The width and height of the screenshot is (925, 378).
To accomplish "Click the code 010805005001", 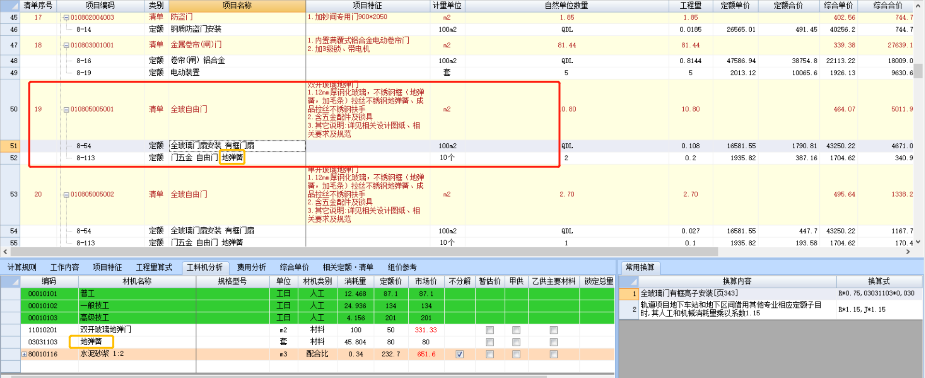I will pos(92,110).
